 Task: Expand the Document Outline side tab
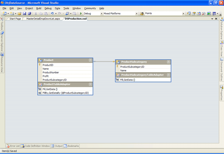click(222, 69)
